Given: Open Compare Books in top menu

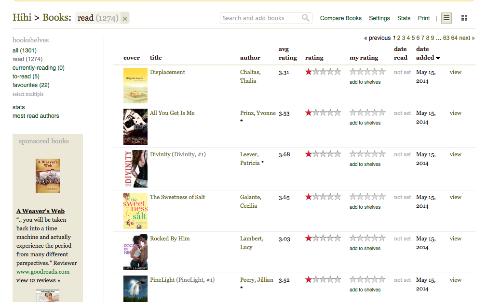Looking at the screenshot, I should (x=340, y=18).
